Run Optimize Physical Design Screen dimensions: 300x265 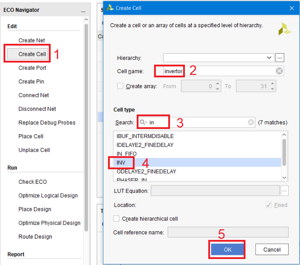click(x=49, y=223)
